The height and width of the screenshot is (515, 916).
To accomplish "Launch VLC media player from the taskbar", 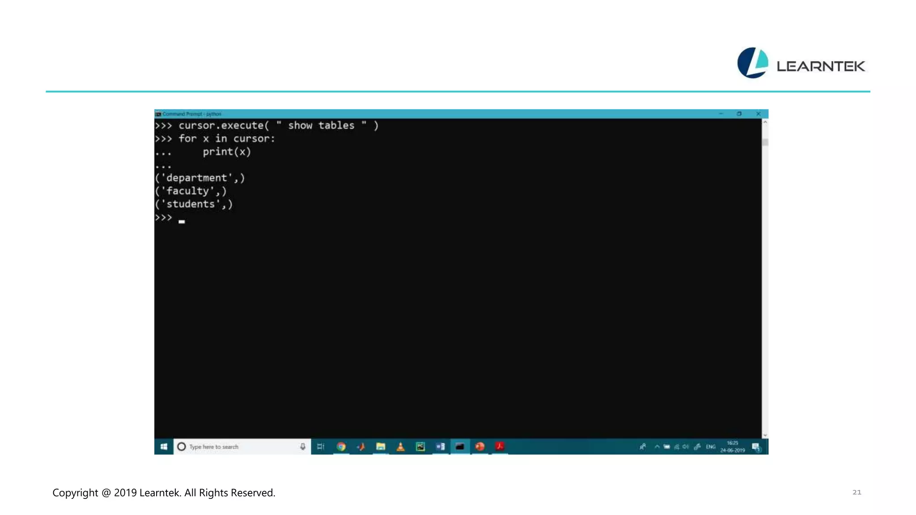I will click(x=400, y=447).
